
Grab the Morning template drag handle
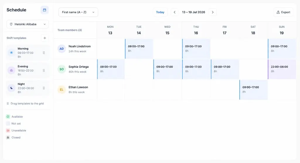click(44, 53)
